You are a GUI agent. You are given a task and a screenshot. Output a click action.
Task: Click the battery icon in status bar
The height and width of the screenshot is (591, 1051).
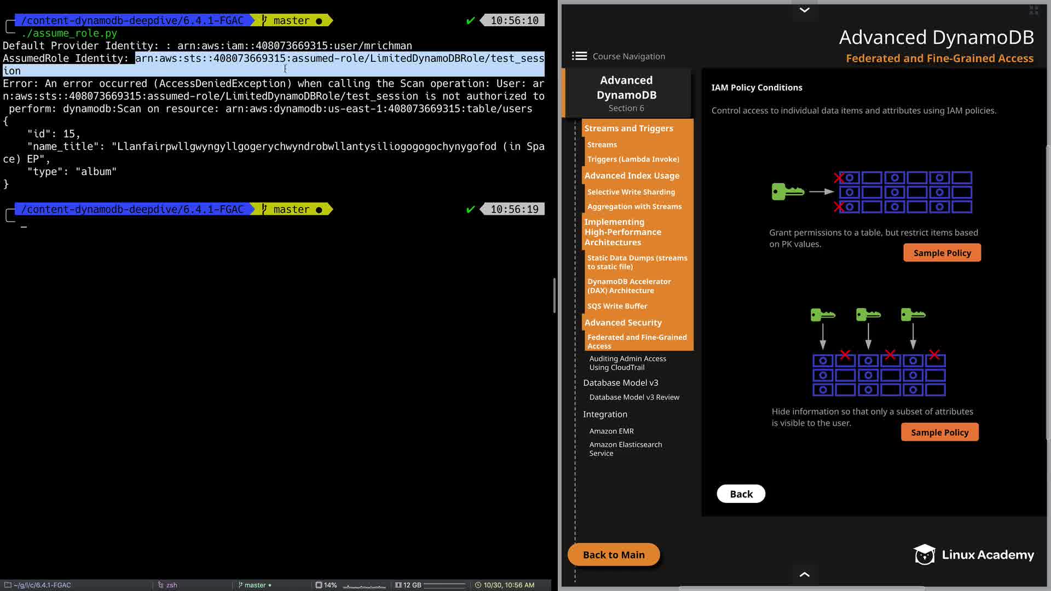click(x=319, y=585)
